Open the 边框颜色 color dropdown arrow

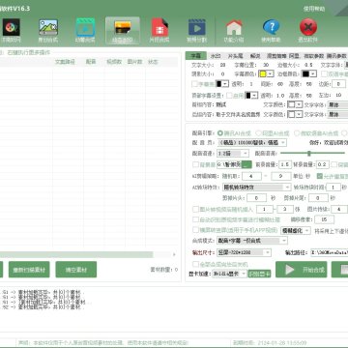[x=313, y=74]
